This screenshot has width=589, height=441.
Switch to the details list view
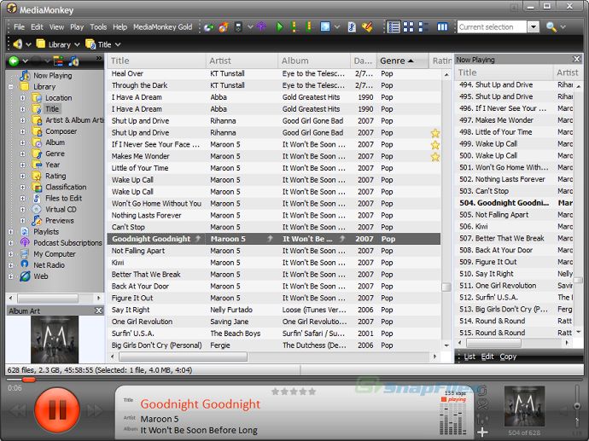(x=394, y=27)
